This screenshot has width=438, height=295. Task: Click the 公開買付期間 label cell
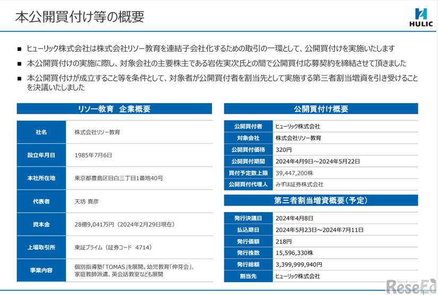248,162
